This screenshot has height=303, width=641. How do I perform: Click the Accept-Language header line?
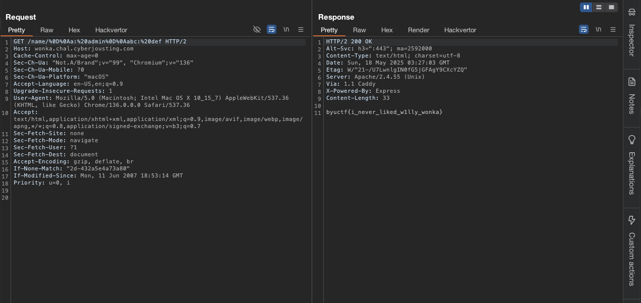pos(68,84)
